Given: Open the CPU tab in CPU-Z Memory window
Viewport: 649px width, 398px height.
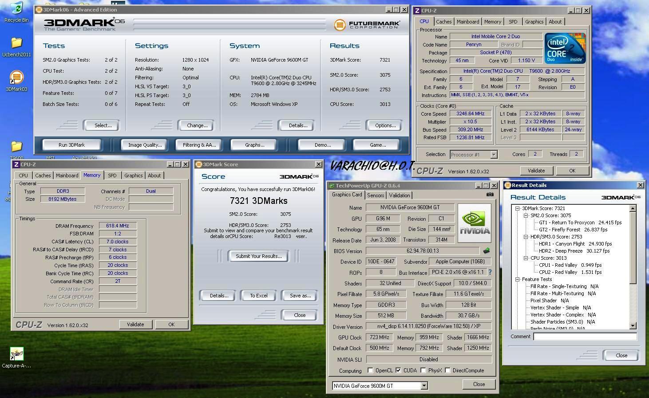Looking at the screenshot, I should [23, 176].
